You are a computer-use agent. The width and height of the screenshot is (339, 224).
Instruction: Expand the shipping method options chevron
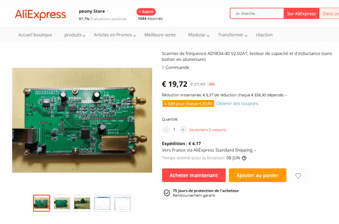[x=255, y=150]
